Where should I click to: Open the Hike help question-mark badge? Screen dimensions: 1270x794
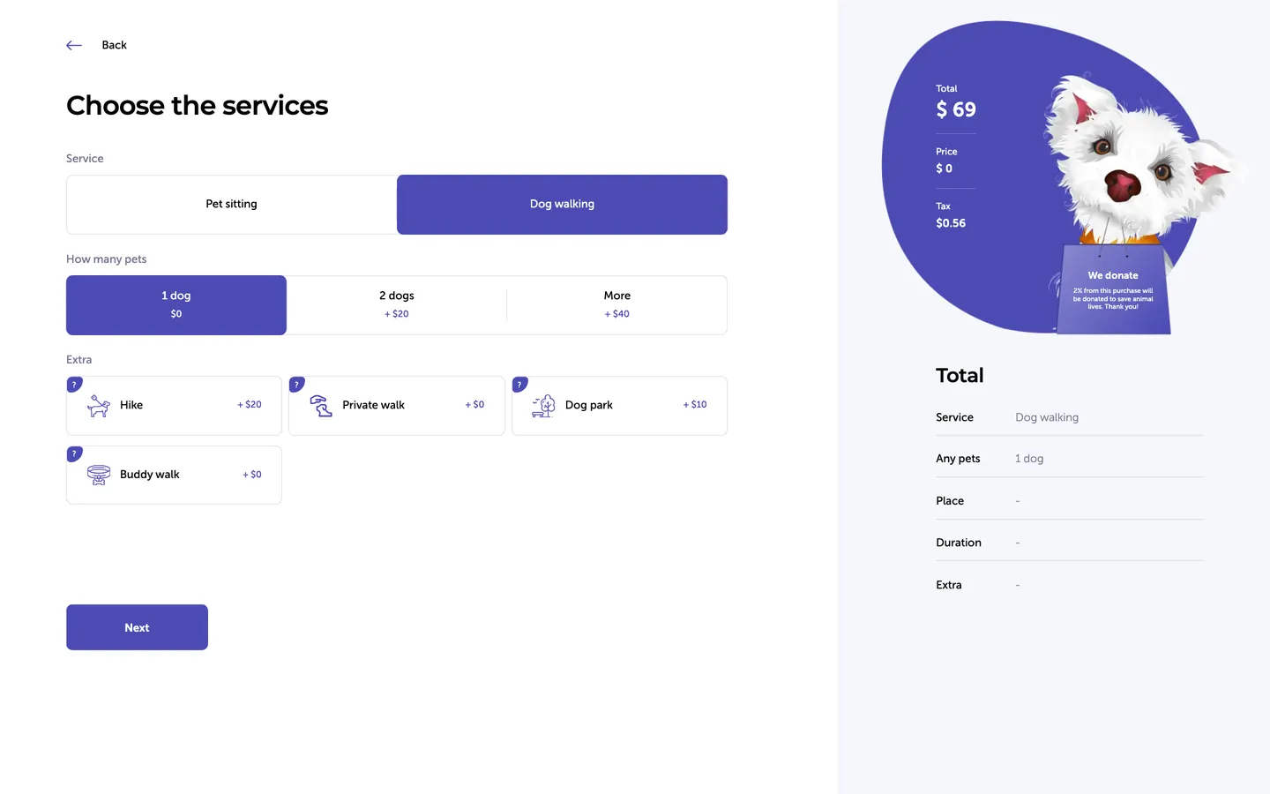pyautogui.click(x=75, y=385)
